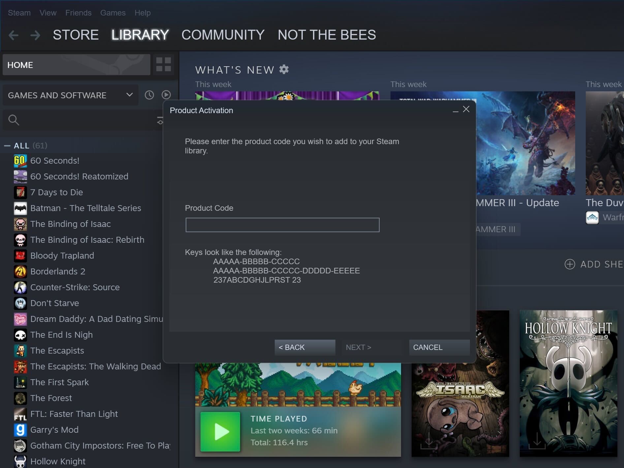Select The Binding of Isaac entry
This screenshot has height=468, width=624.
point(70,224)
